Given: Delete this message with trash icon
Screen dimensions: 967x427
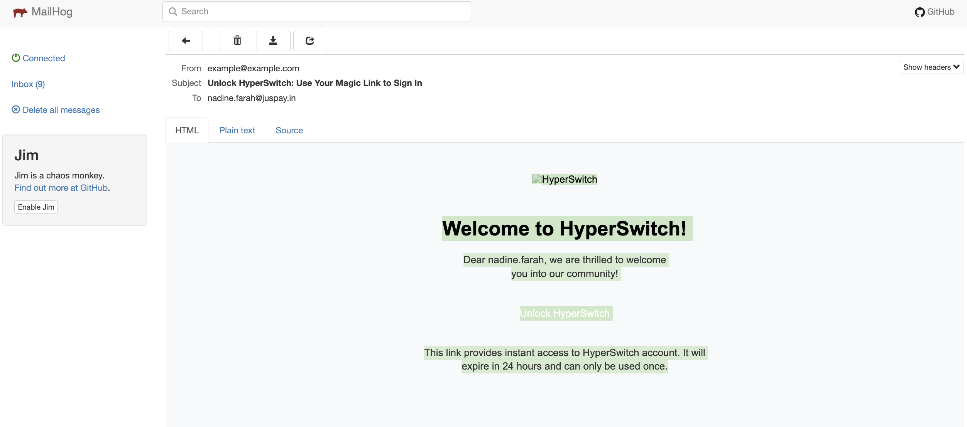Looking at the screenshot, I should [x=237, y=41].
